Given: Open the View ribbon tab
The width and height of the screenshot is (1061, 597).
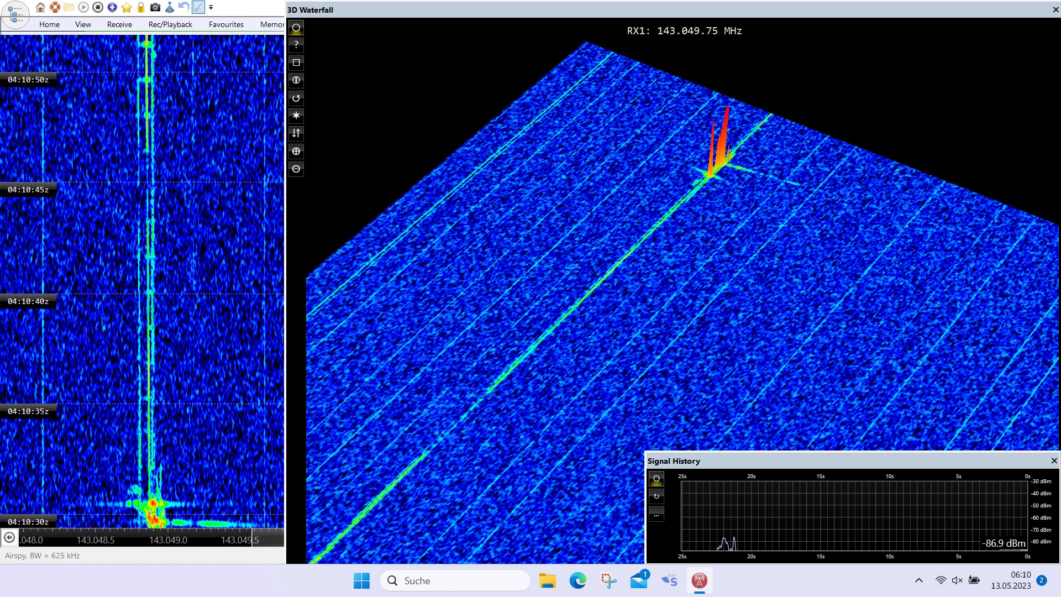Looking at the screenshot, I should [x=83, y=24].
